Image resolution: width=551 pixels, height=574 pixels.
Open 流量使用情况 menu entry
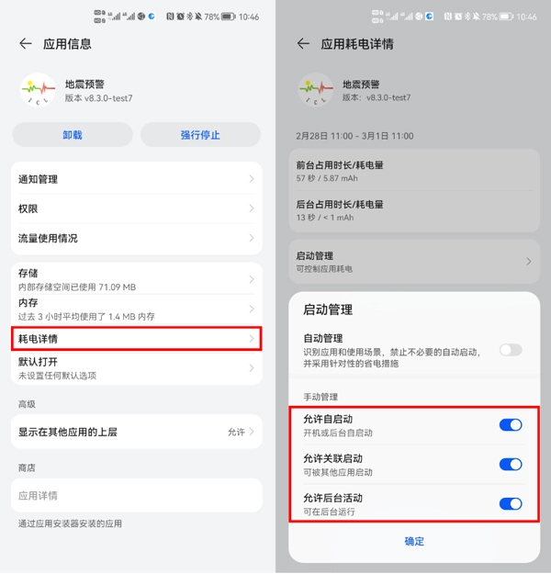pyautogui.click(x=136, y=238)
